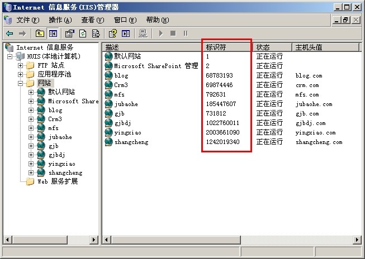Click globe icon of jubaohe row in list
The height and width of the screenshot is (259, 365).
(x=108, y=104)
